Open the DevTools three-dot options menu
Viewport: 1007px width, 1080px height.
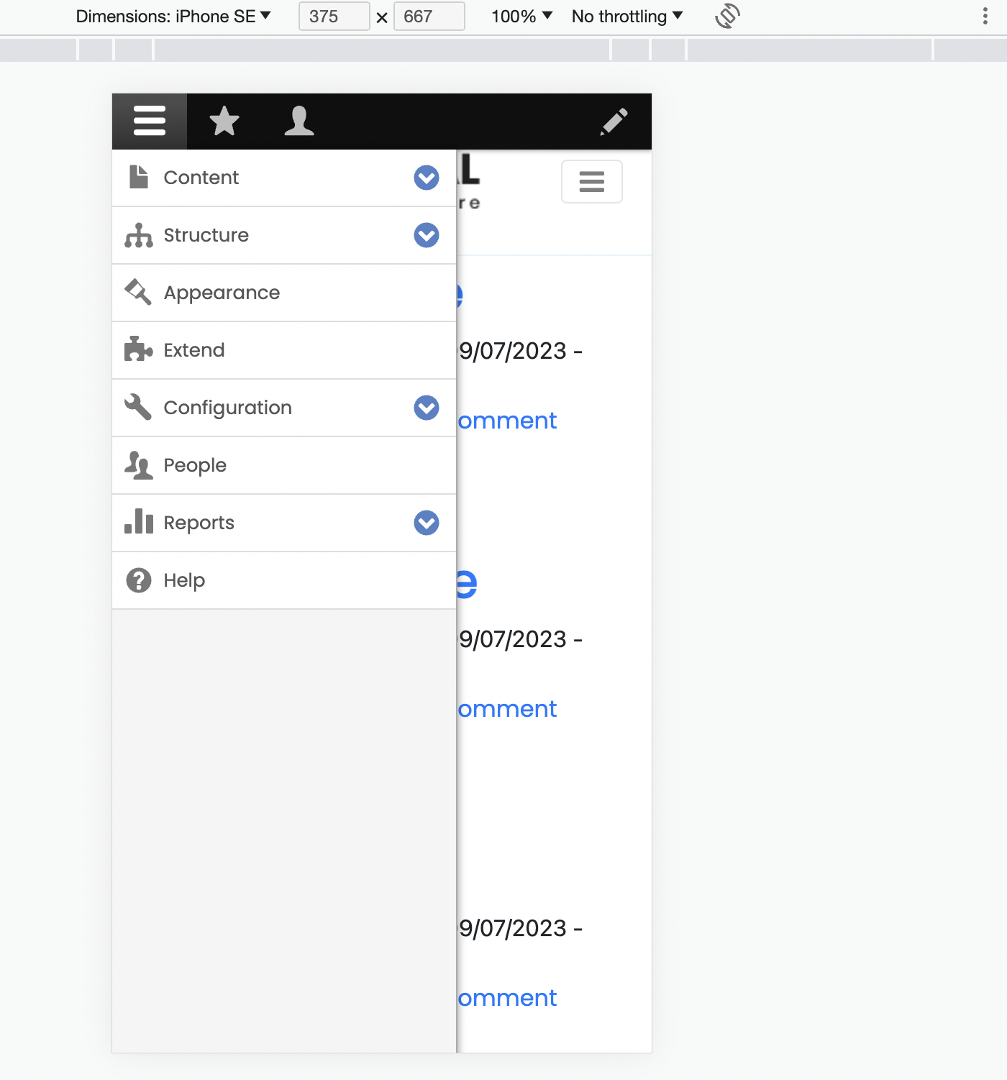pos(986,16)
